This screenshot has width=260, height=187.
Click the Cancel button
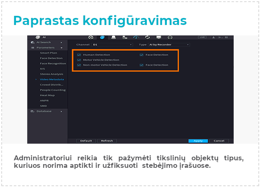click(x=219, y=141)
